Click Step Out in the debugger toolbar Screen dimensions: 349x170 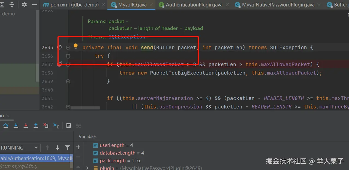[x=36, y=126]
